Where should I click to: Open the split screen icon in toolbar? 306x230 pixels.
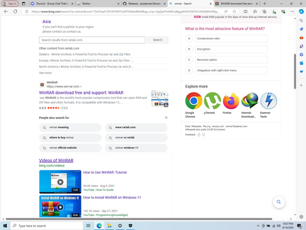245,12
